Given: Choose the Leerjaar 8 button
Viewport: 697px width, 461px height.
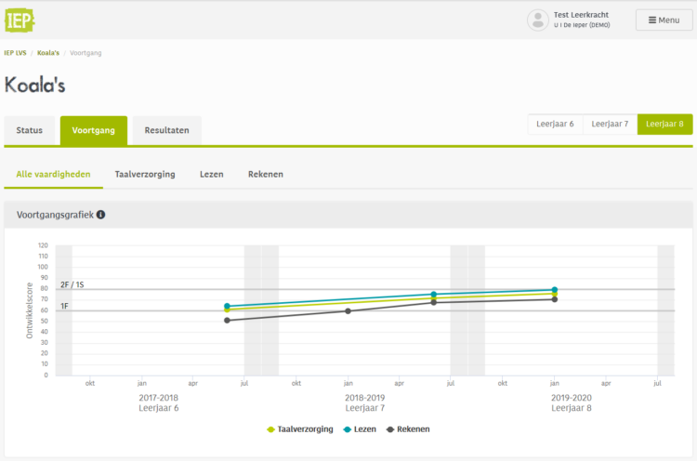Looking at the screenshot, I should pos(664,124).
